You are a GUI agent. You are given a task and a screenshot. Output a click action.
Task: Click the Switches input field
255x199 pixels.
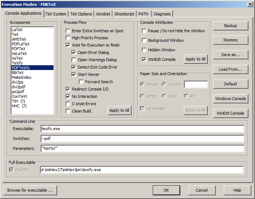142,139
